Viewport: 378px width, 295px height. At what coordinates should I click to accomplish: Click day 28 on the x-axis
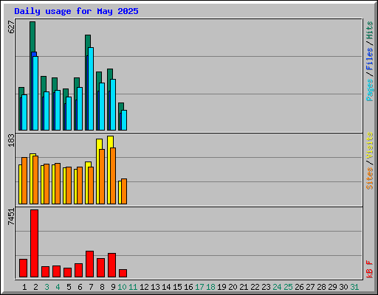coord(321,287)
